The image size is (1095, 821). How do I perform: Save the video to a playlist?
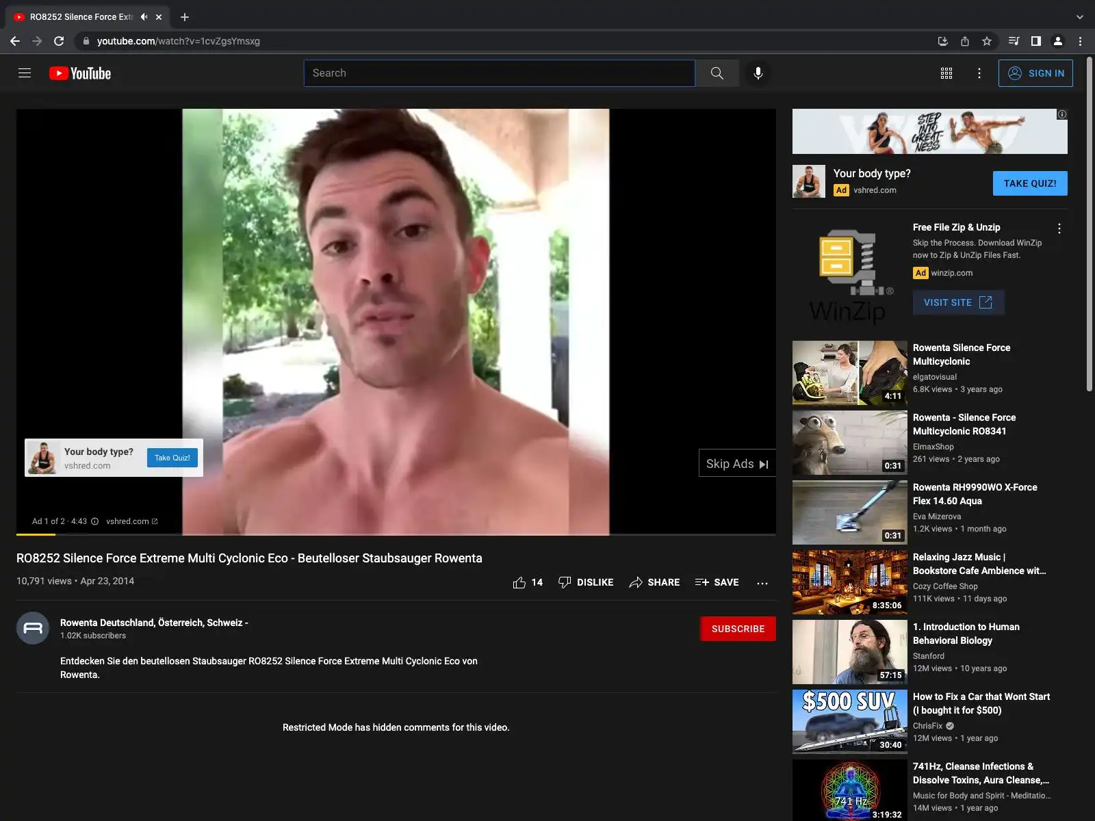[717, 582]
